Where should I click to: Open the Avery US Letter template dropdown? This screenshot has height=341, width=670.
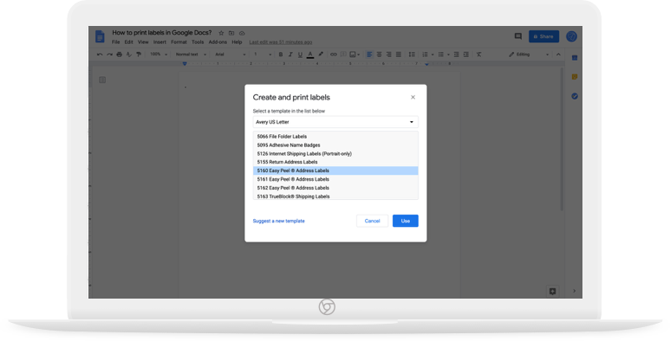coord(335,122)
